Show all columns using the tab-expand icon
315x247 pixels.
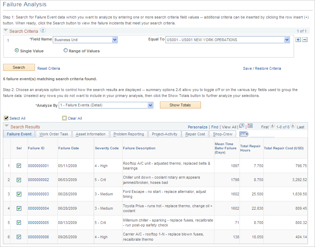pos(243,134)
